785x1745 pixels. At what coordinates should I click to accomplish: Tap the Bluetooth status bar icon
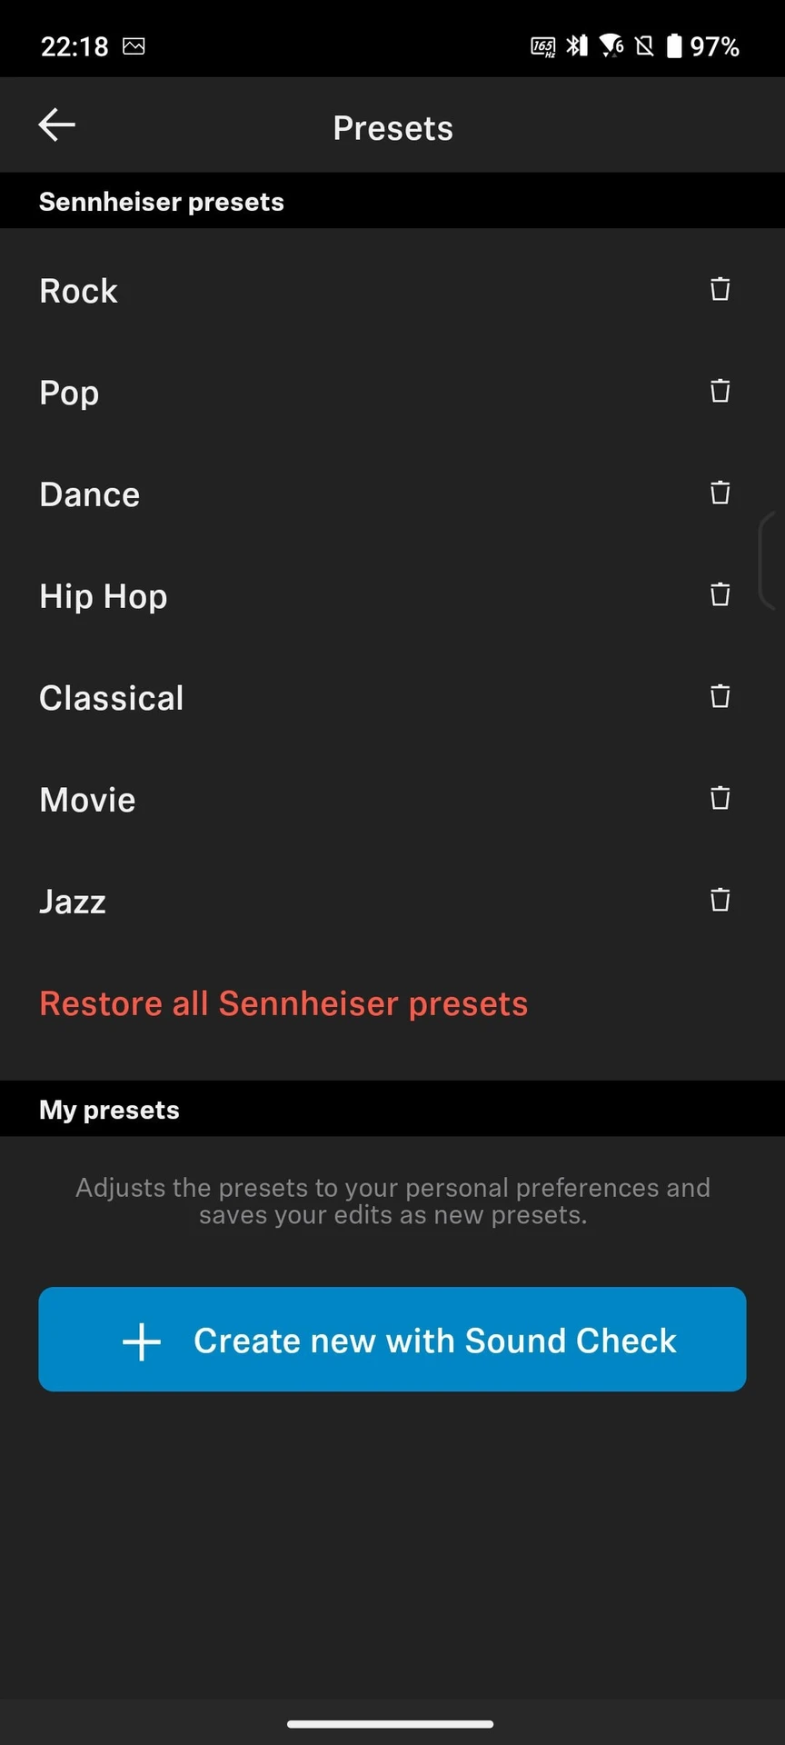click(x=577, y=45)
